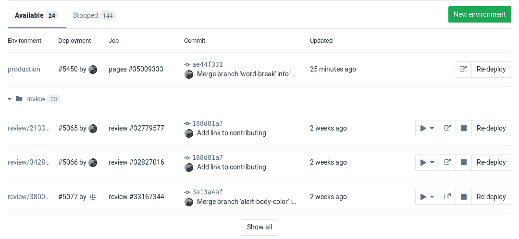
Task: Stop the review/3800 environment
Action: 464,197
